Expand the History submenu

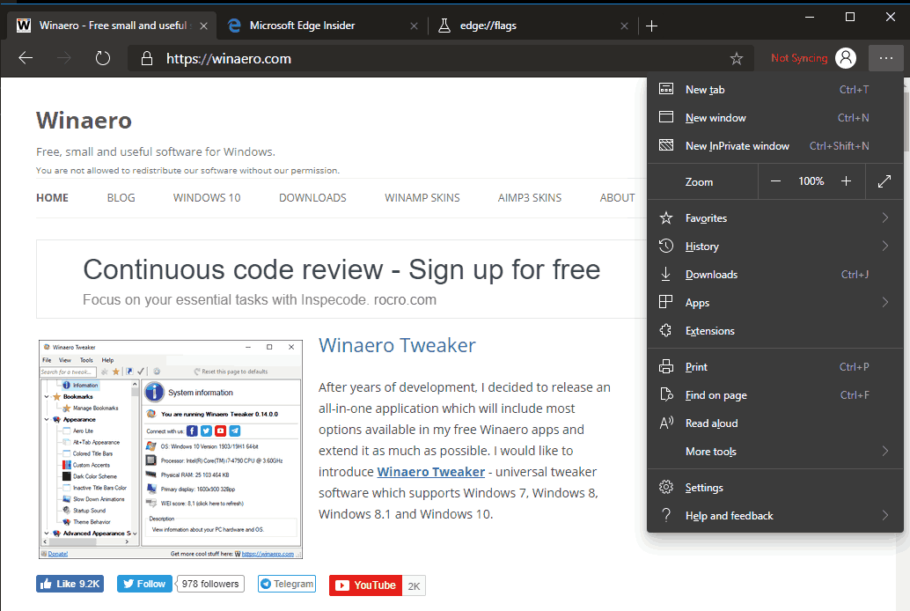(x=775, y=247)
